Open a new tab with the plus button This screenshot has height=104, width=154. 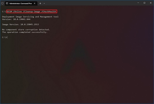click(40, 3)
